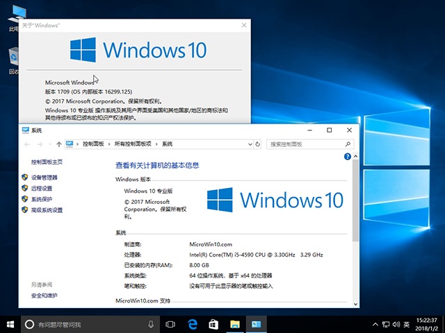
Task: Expand the chevron after 控制面板 breadcrumb
Action: (x=109, y=144)
